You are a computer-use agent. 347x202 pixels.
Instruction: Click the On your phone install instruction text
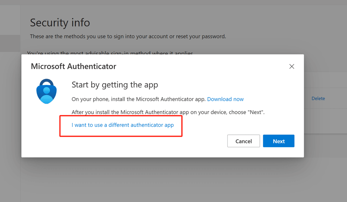click(138, 99)
